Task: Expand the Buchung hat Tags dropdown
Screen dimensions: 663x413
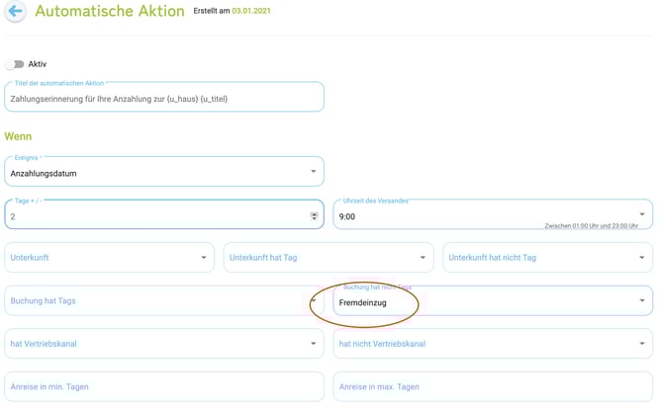Action: click(164, 300)
